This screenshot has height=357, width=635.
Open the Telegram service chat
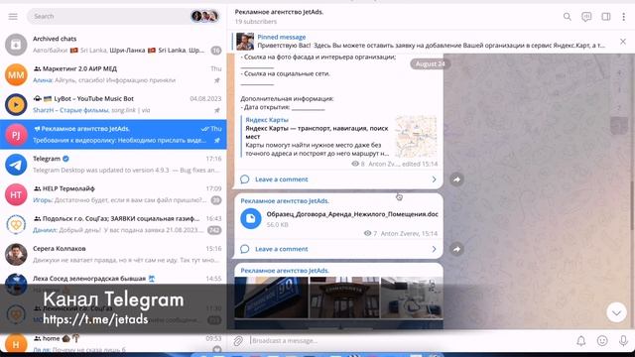click(x=113, y=165)
